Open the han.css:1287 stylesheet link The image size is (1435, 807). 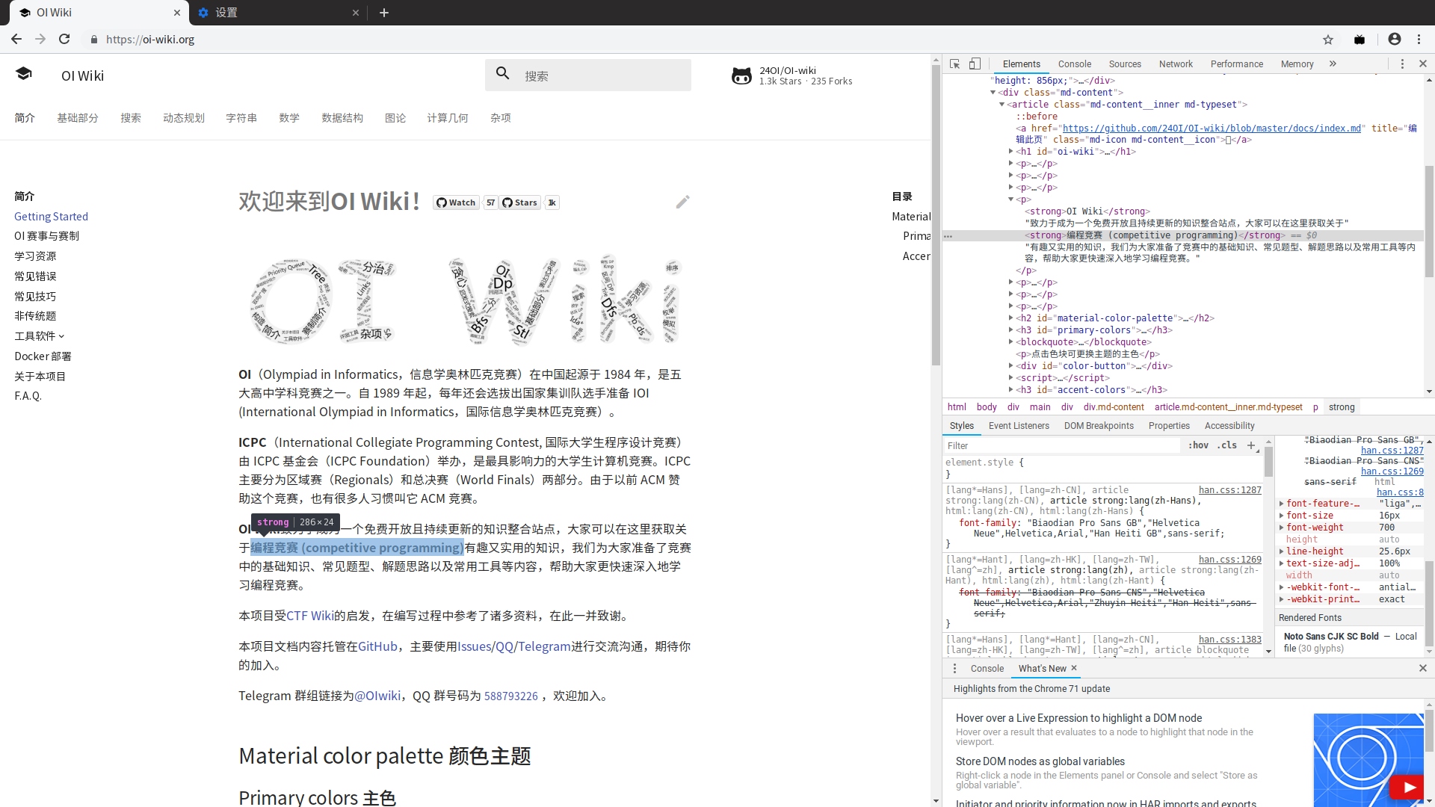tap(1229, 489)
